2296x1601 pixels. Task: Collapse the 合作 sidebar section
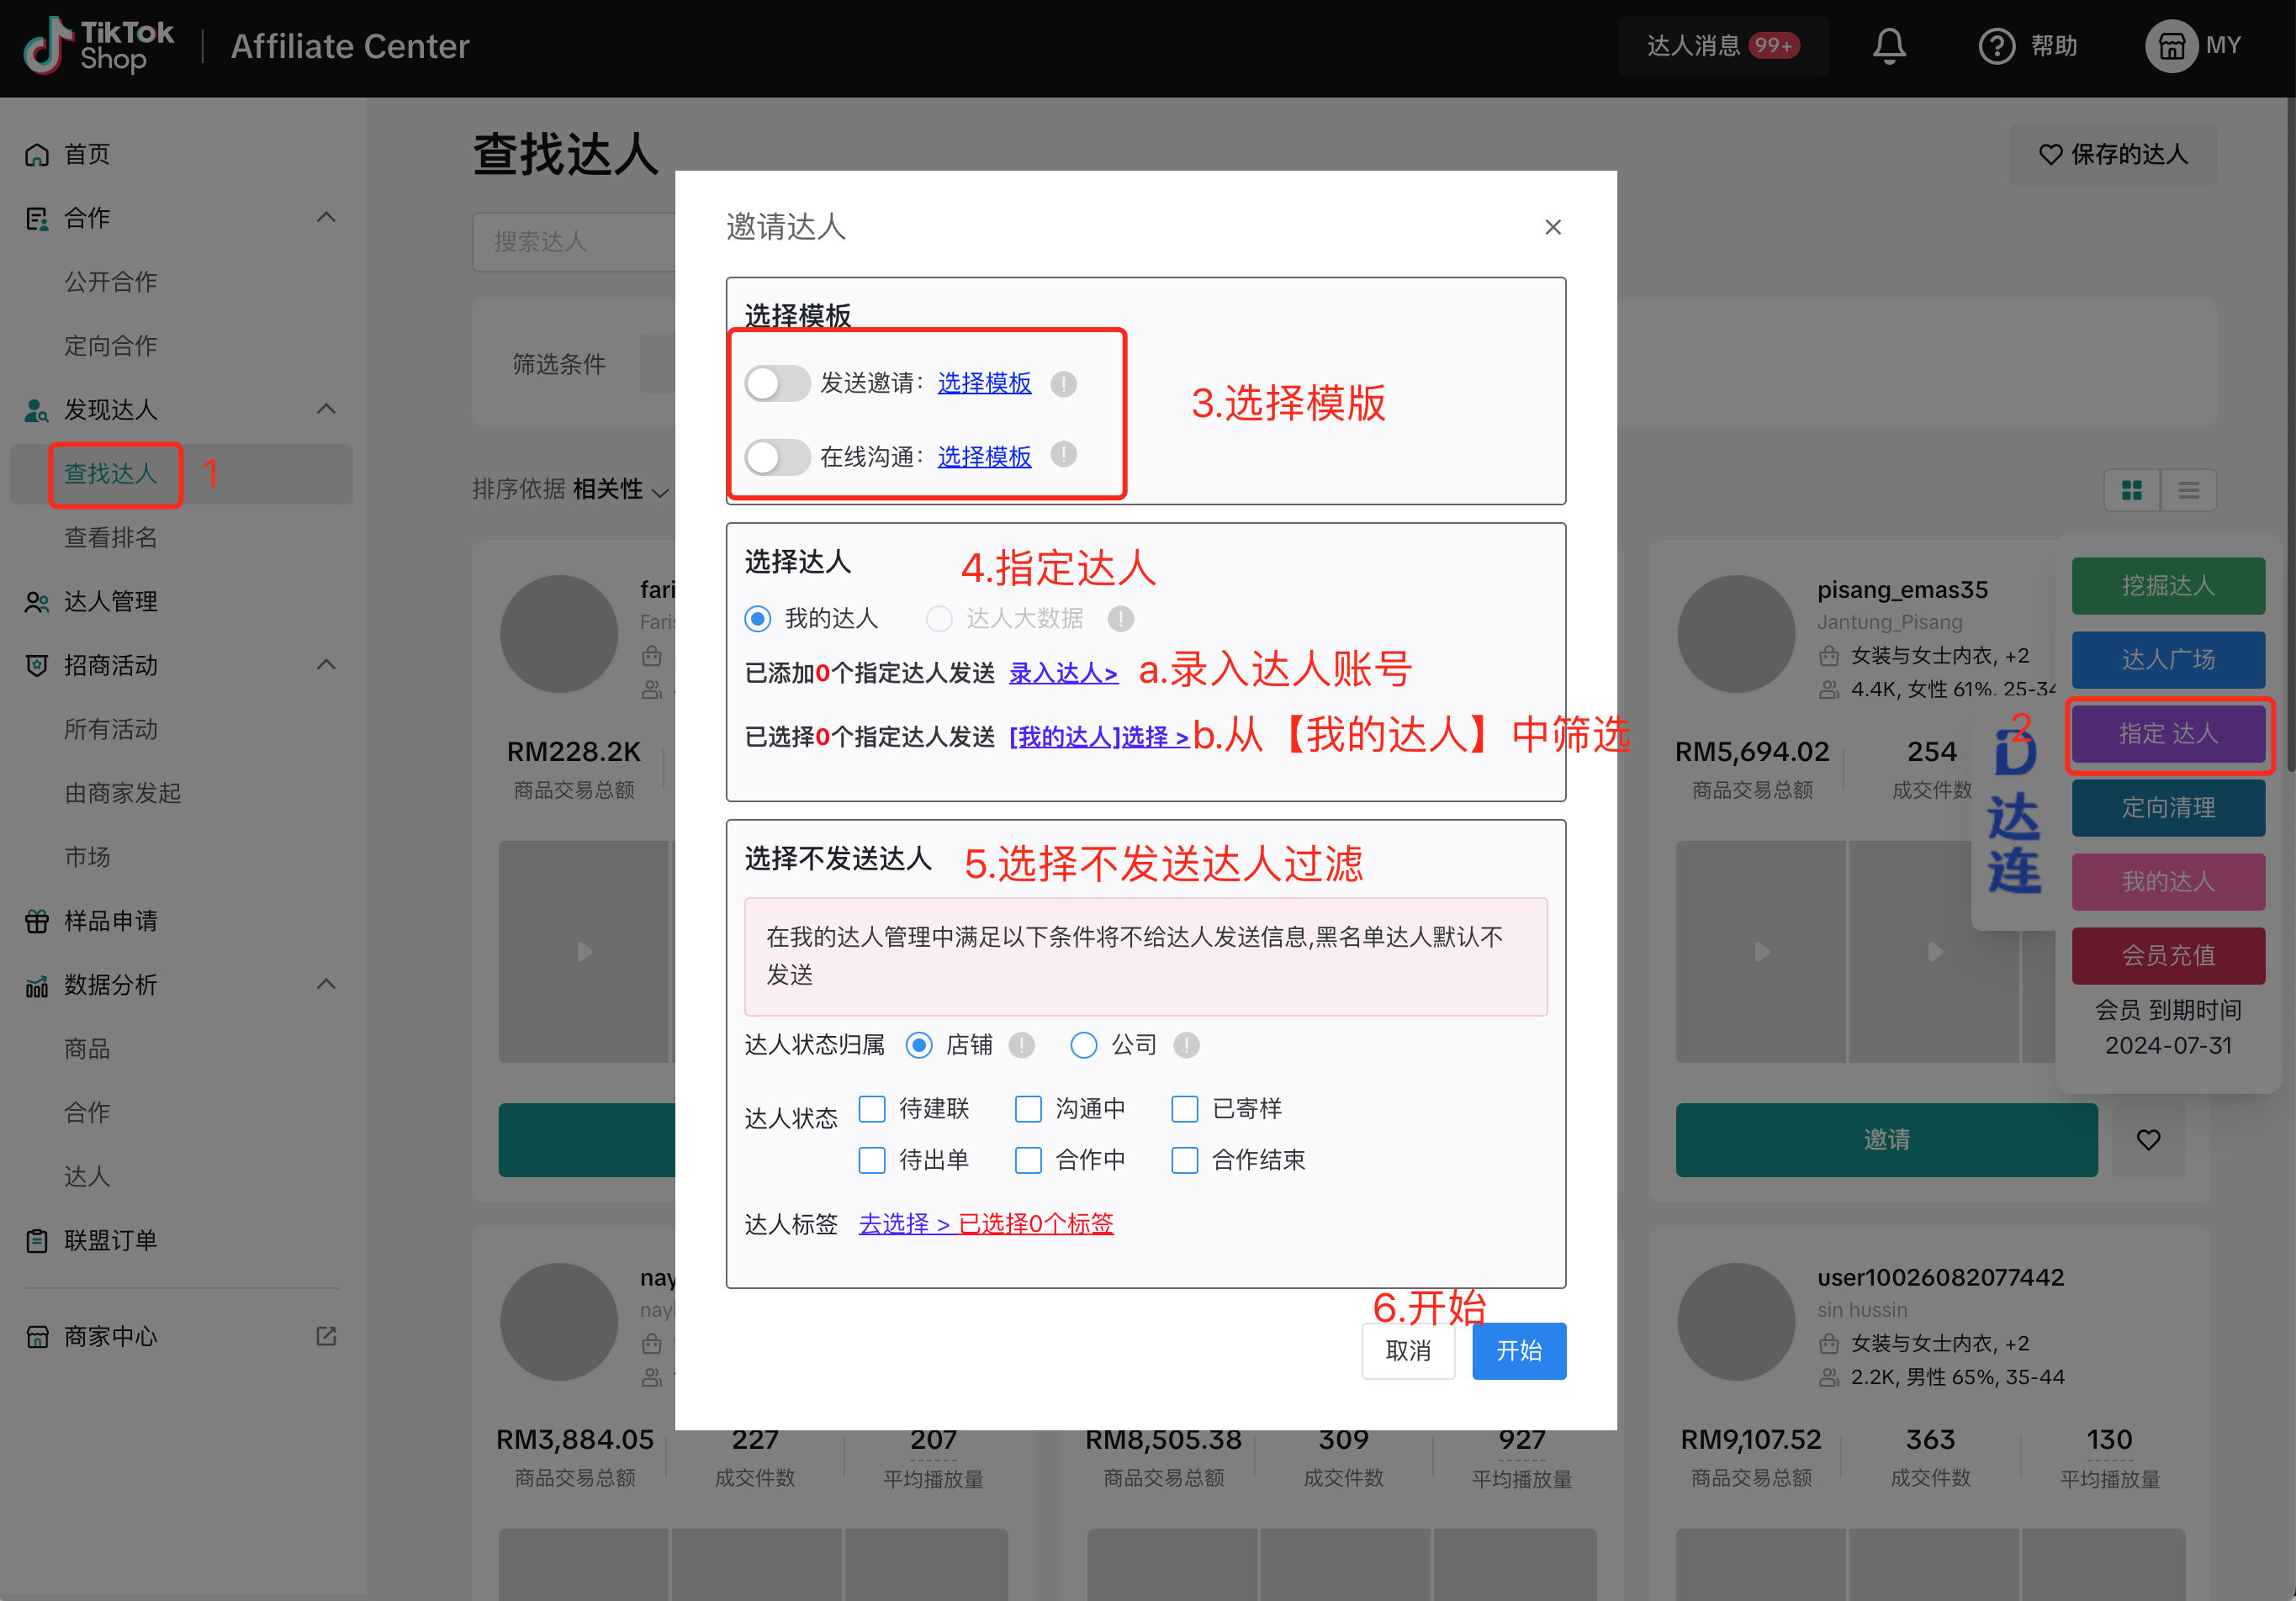point(326,217)
